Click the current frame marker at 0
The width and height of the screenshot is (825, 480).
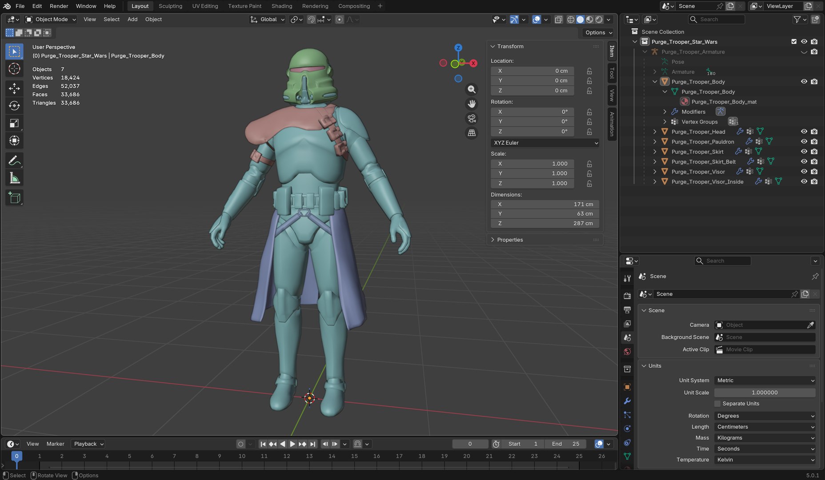[x=16, y=456]
